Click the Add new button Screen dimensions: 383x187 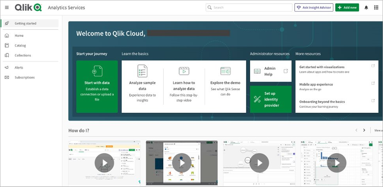click(x=347, y=8)
